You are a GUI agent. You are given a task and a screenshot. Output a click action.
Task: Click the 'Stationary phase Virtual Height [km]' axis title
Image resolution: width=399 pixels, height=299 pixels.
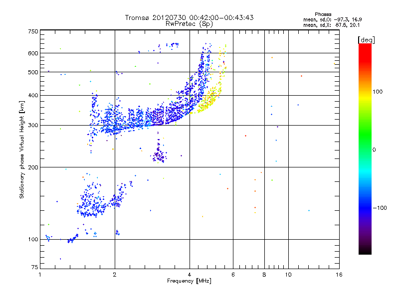tap(22, 150)
